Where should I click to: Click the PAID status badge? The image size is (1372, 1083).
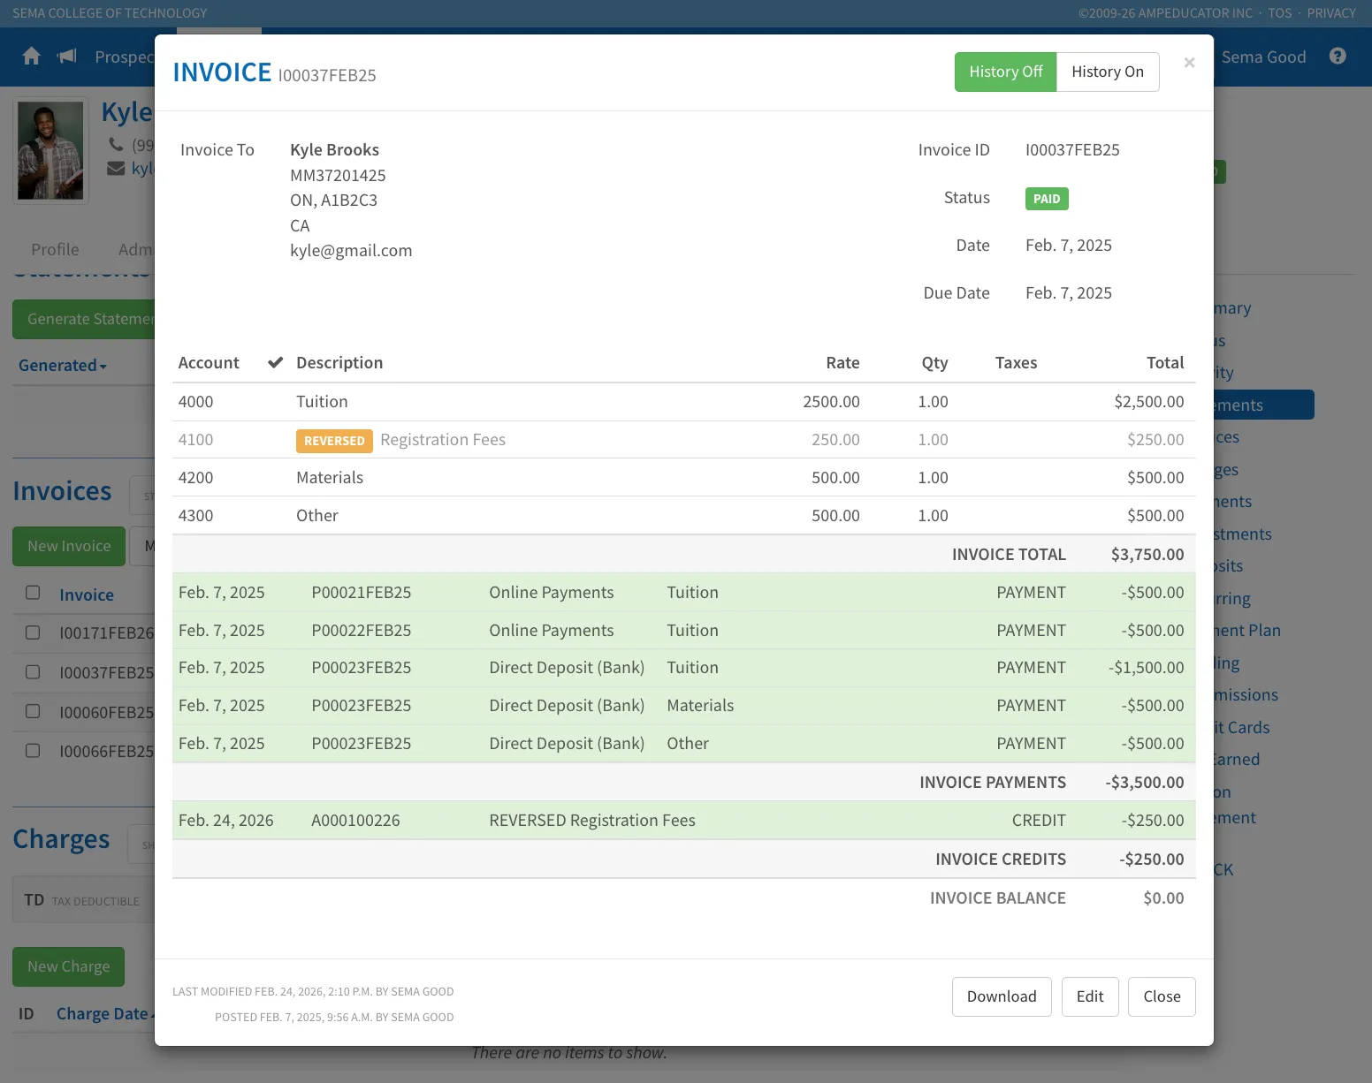[1047, 199]
